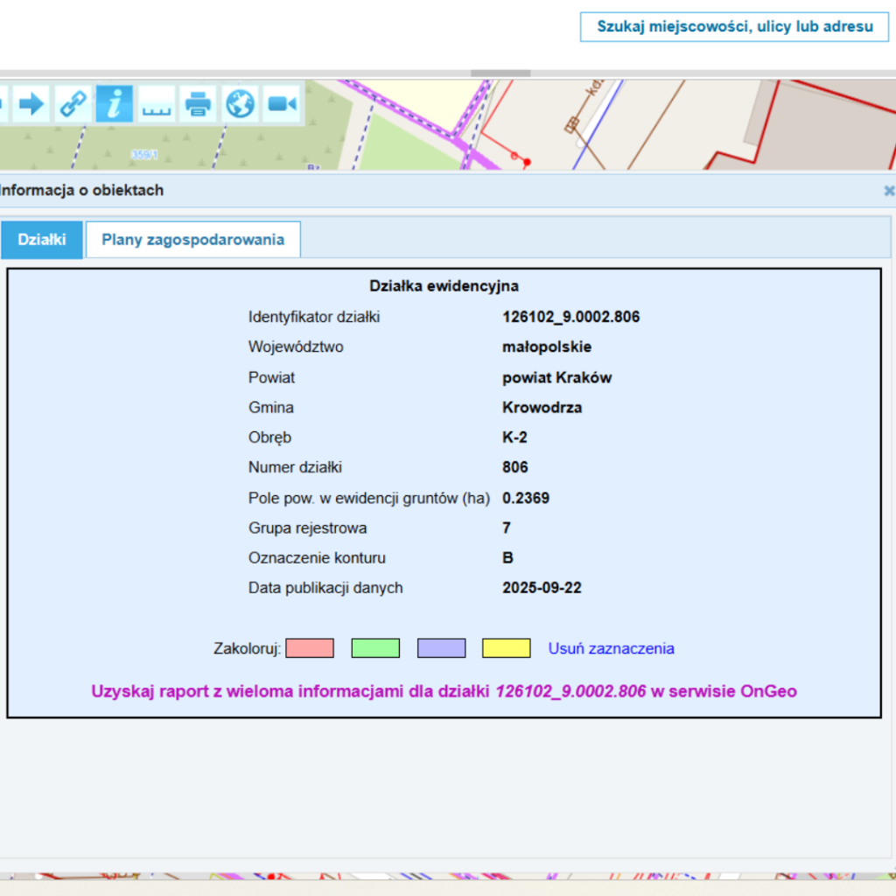Pick the purple highlight swatch
Viewport: 896px width, 896px height.
point(441,648)
